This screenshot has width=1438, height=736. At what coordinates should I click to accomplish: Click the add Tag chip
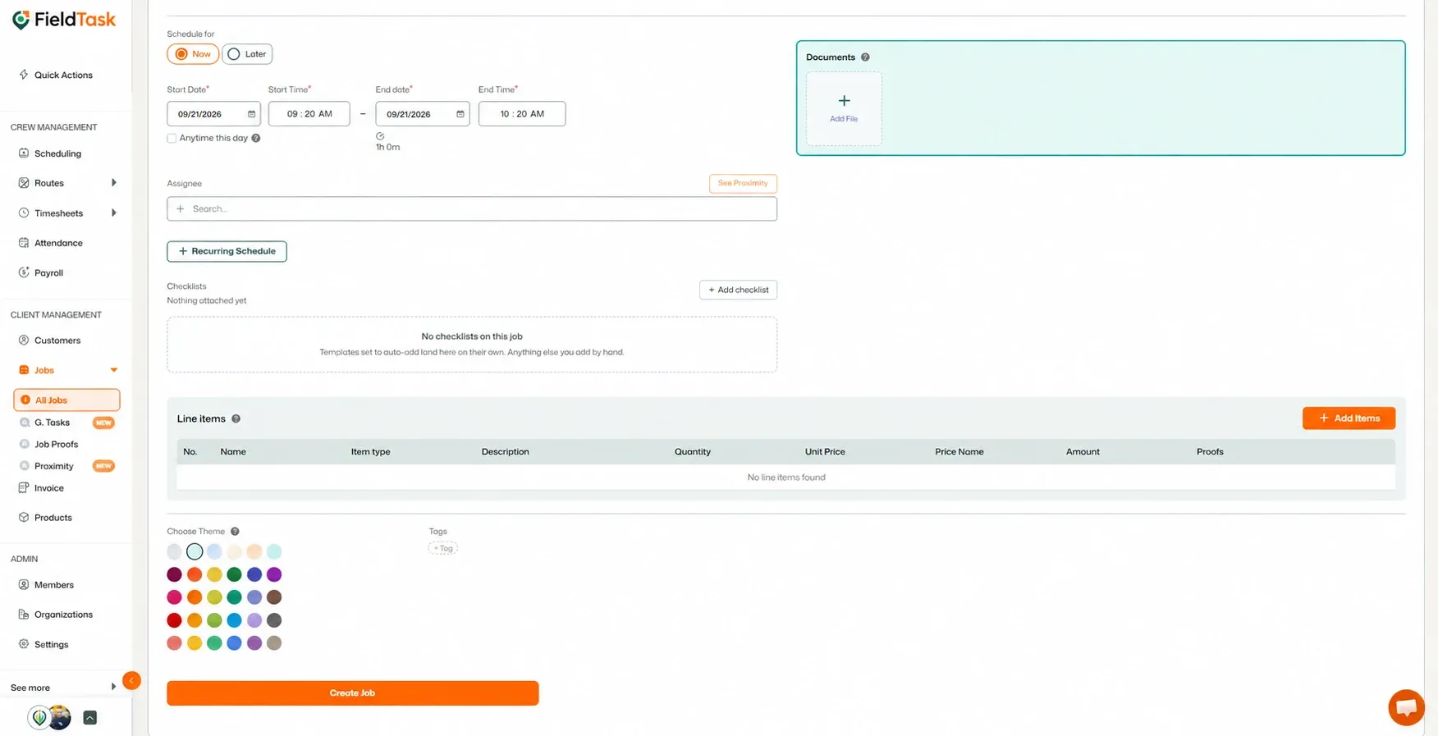click(443, 548)
